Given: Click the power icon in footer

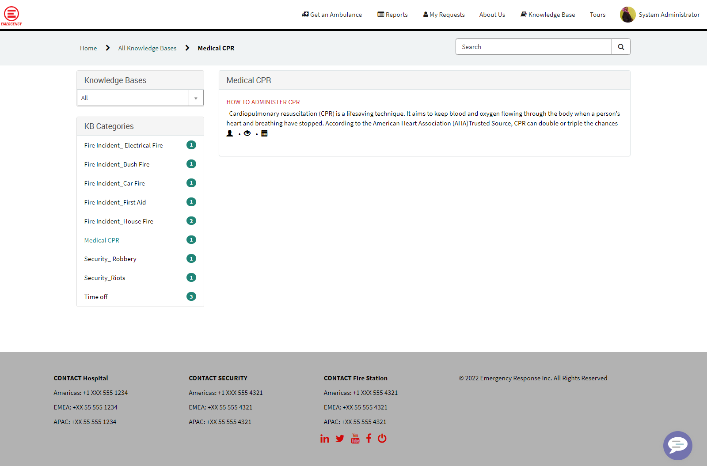Looking at the screenshot, I should pos(382,439).
